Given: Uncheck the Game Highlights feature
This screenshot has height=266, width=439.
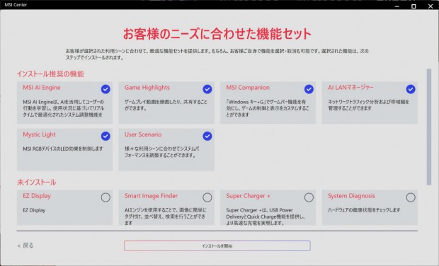Looking at the screenshot, I should (x=207, y=89).
